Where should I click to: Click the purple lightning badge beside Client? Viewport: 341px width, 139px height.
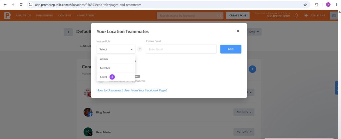112,77
